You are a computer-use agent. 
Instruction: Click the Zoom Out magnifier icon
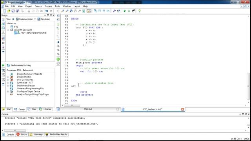(x=67, y=11)
